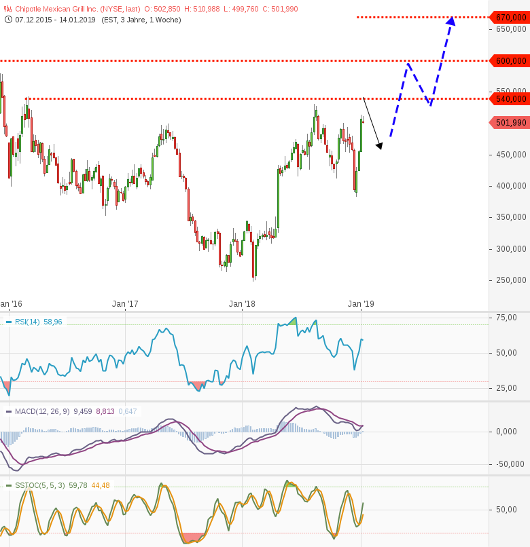Click the date range 07.12.2015 - 14.01.2019
Image resolution: width=530 pixels, height=547 pixels.
pos(55,20)
